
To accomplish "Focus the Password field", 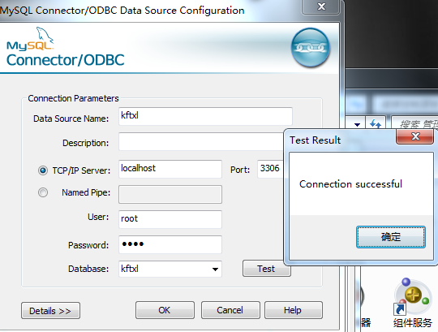I will [x=170, y=244].
